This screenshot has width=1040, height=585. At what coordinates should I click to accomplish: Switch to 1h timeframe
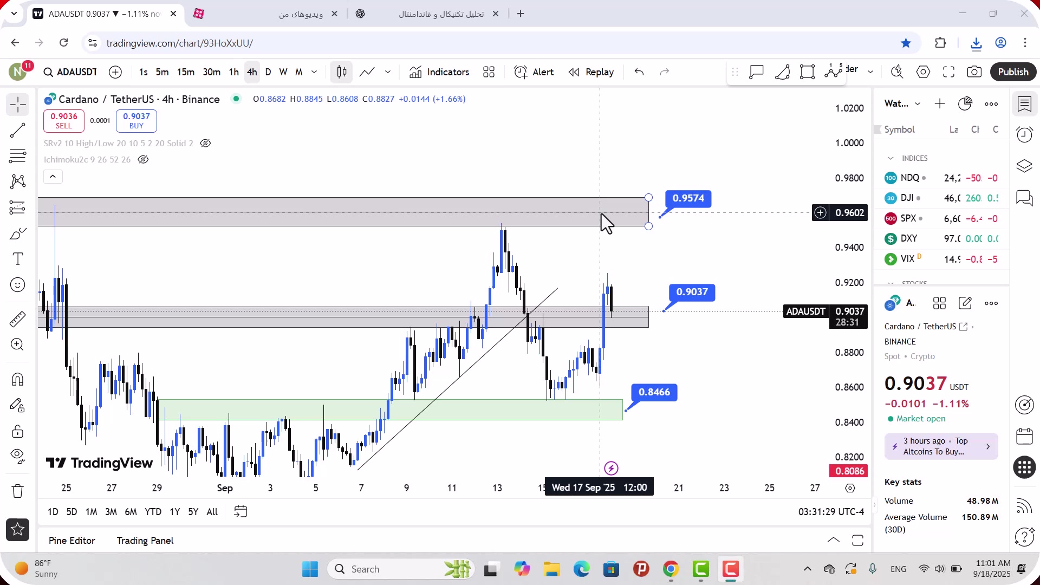[x=234, y=72]
